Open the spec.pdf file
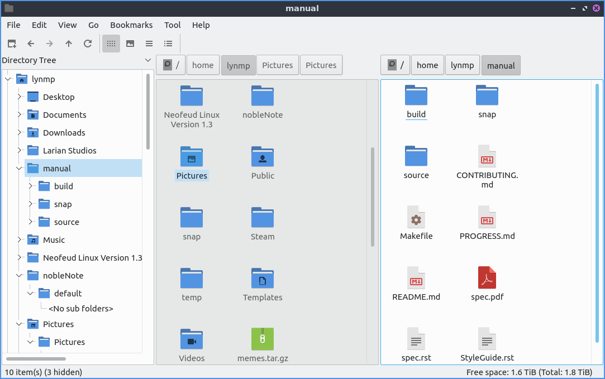Image resolution: width=605 pixels, height=379 pixels. (x=487, y=278)
